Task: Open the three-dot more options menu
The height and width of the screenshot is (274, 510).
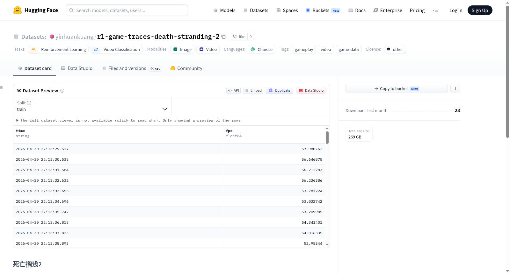Action: (x=455, y=88)
